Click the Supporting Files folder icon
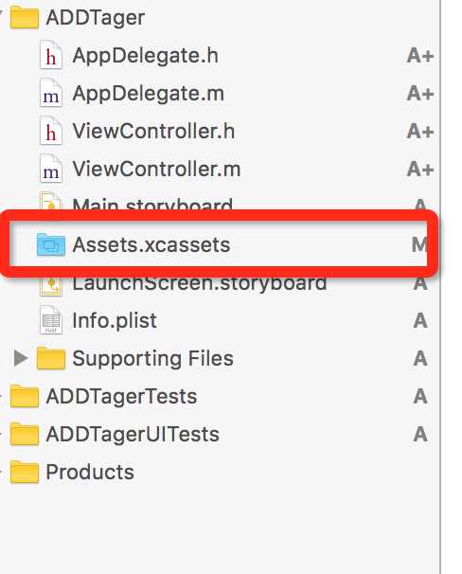Screen dimensions: 462x574 point(51,358)
